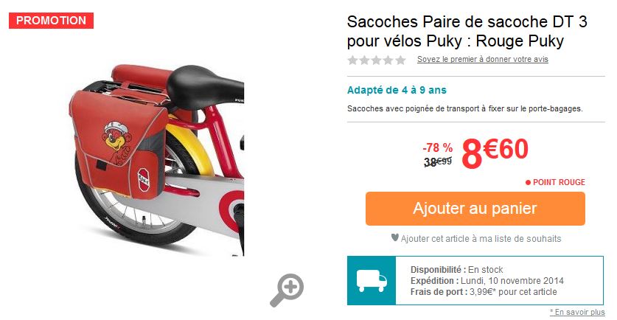This screenshot has height=320, width=617.
Task: Click the red PROMOTION badge
Action: (x=51, y=21)
